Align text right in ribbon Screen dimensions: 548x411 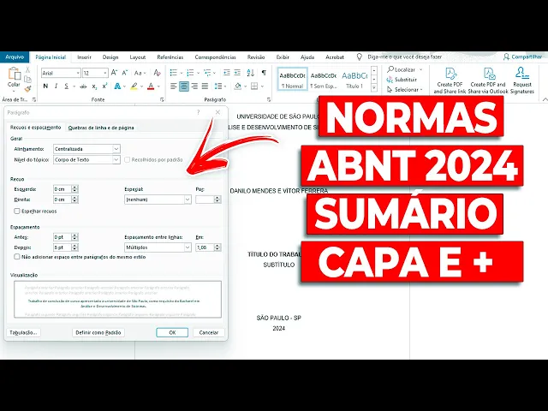tap(194, 86)
